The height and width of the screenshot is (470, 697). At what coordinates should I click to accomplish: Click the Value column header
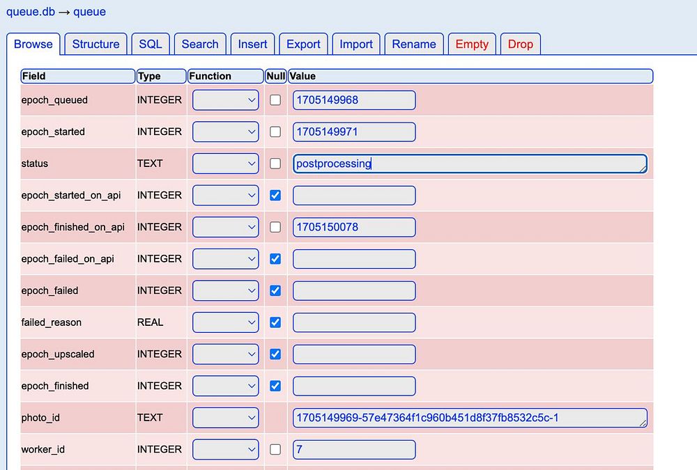470,76
